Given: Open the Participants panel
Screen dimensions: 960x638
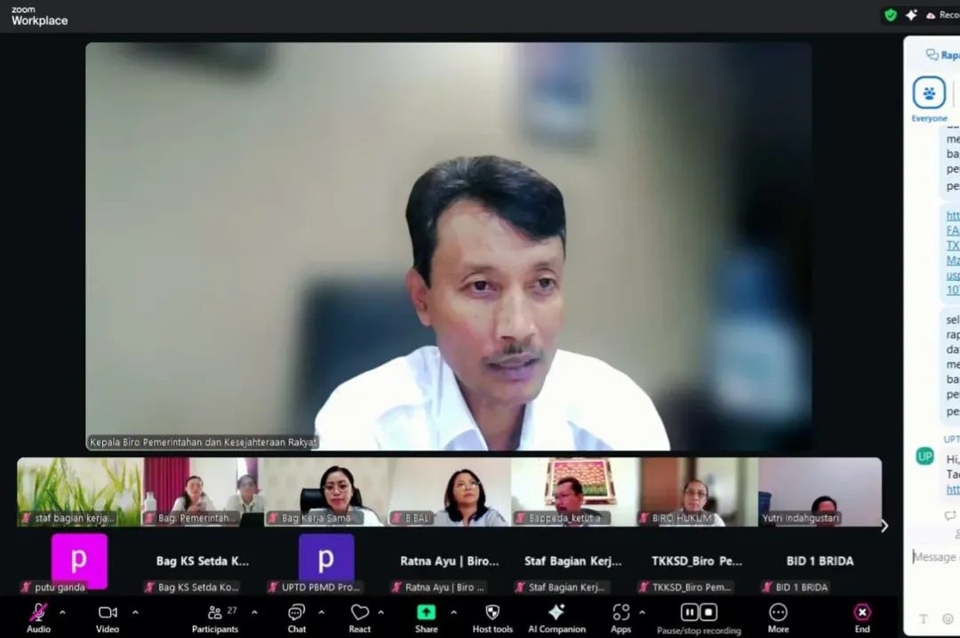Looking at the screenshot, I should point(214,613).
